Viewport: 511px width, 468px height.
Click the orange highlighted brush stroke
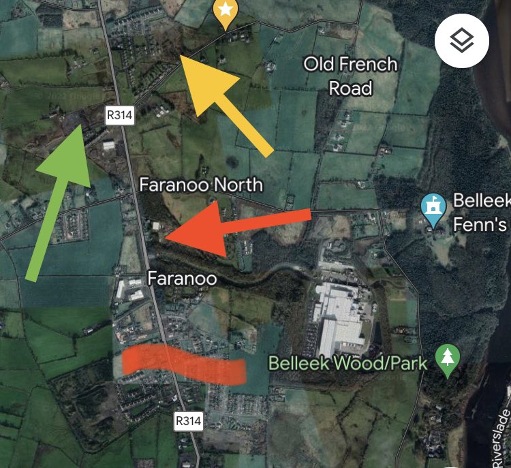[183, 364]
